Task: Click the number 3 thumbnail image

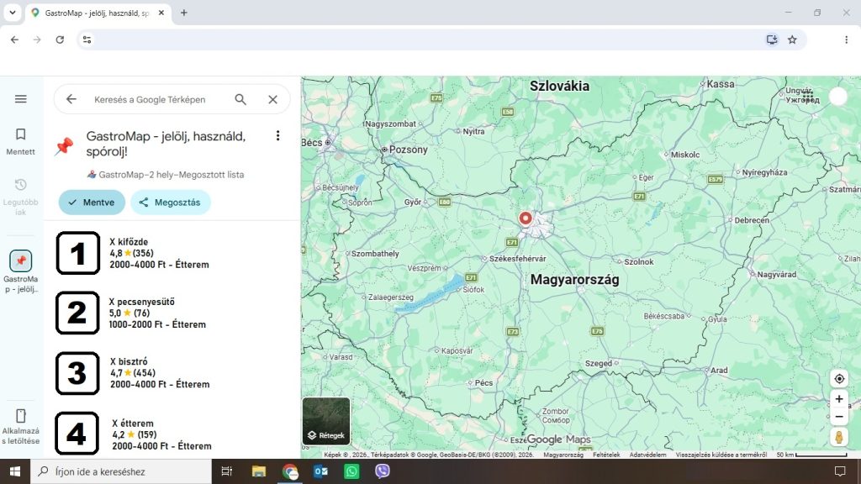Action: (x=77, y=373)
